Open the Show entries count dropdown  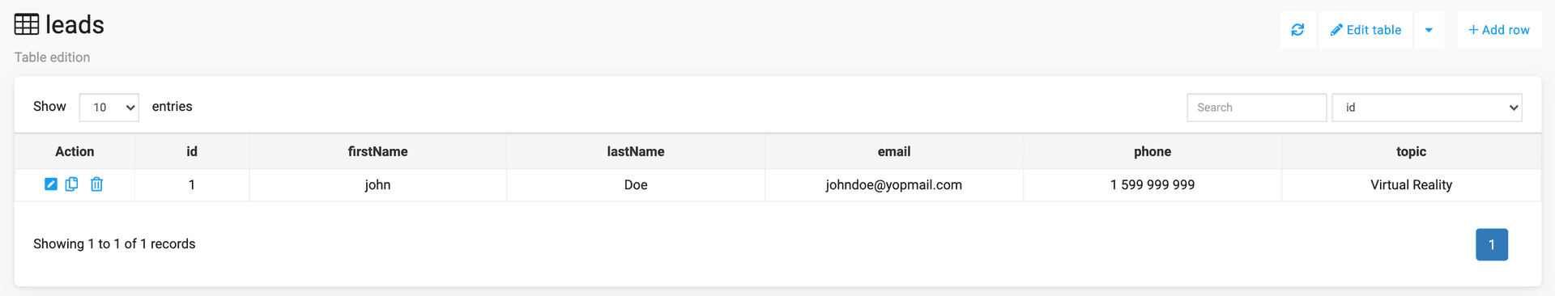tap(109, 108)
